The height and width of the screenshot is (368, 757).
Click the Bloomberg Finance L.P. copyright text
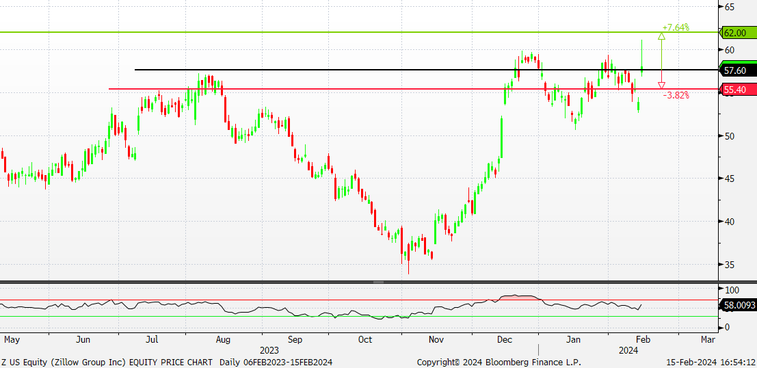[499, 363]
